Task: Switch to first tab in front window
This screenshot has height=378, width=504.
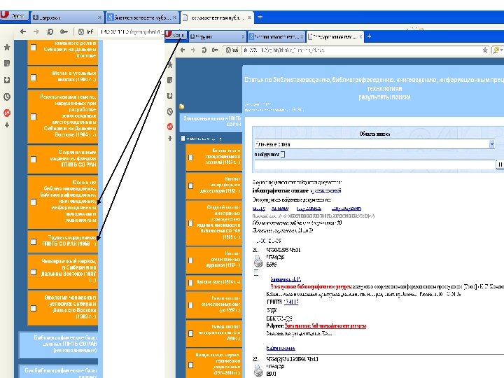Action: coord(217,36)
